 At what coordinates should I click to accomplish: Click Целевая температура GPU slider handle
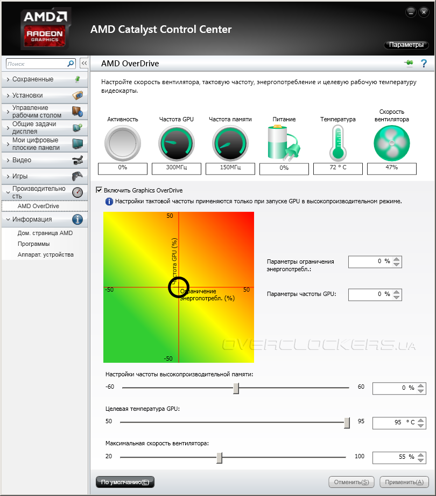[x=347, y=423]
